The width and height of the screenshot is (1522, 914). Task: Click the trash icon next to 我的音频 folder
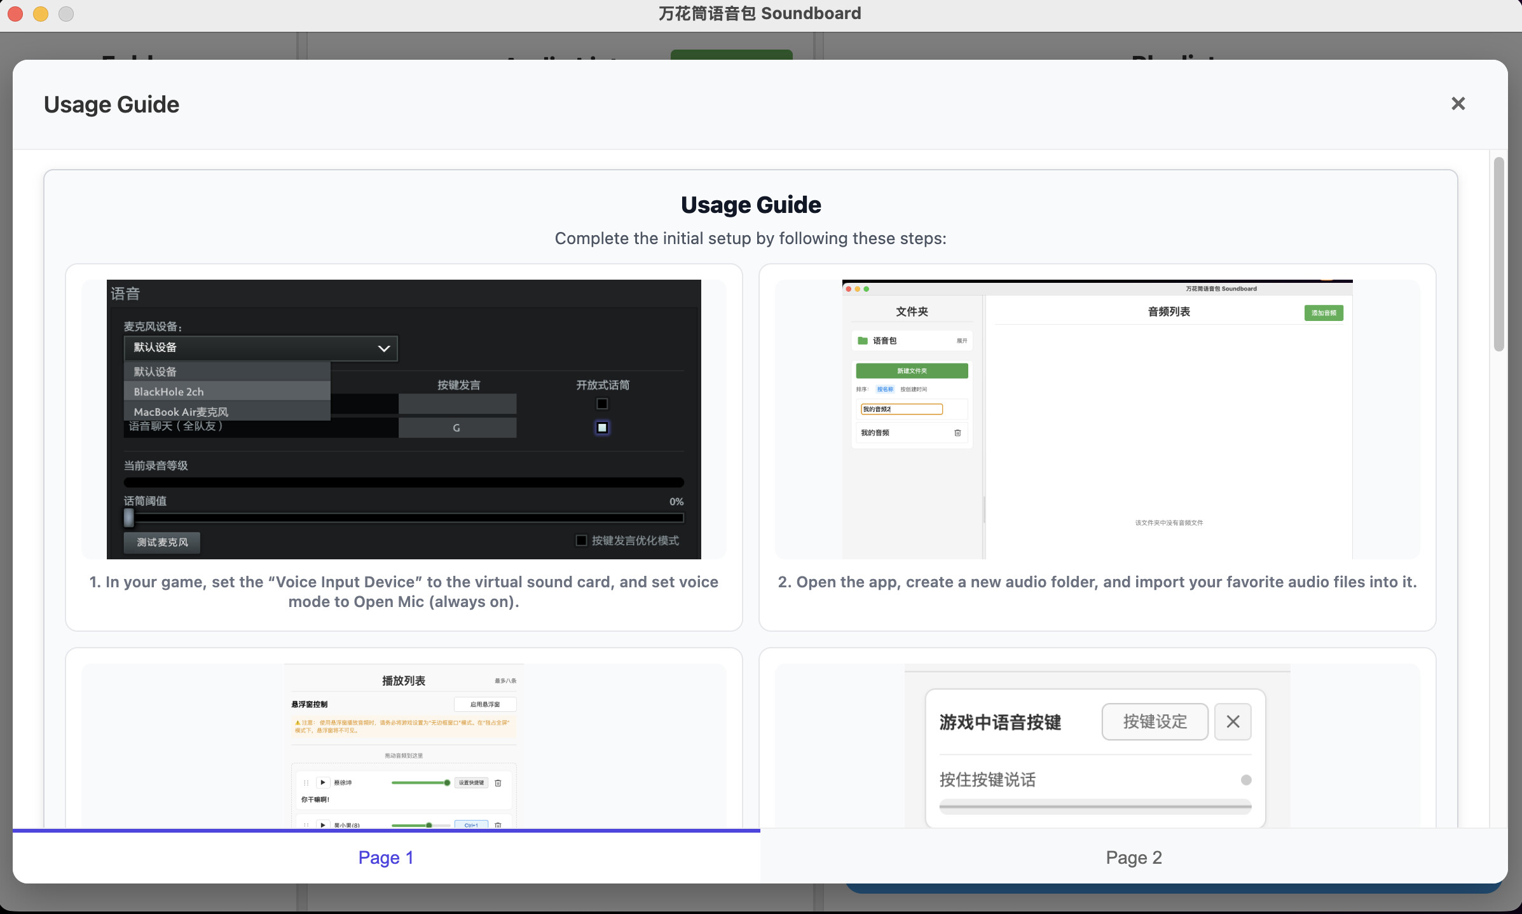point(958,433)
